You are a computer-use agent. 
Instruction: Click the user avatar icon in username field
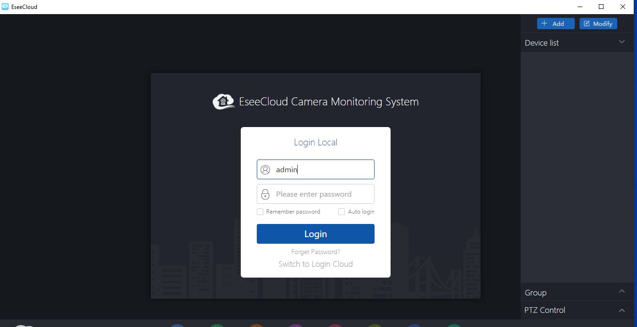(x=265, y=170)
